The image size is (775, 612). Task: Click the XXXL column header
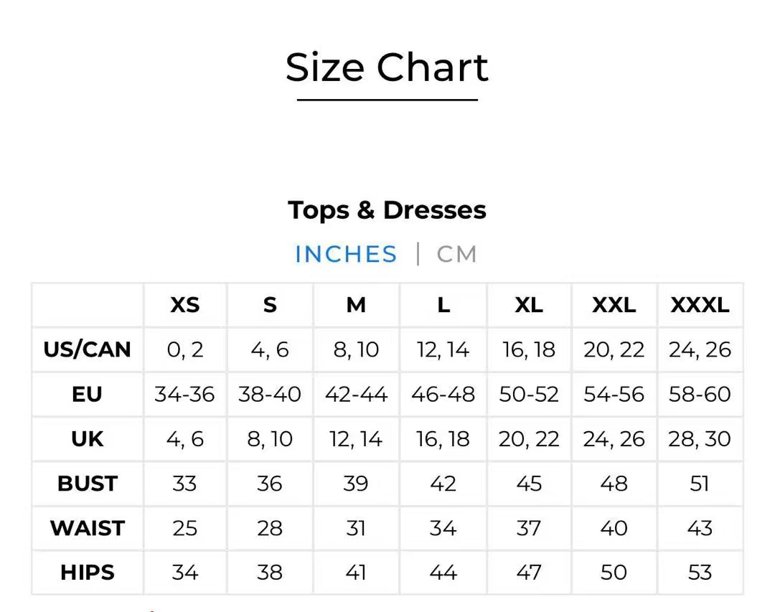[x=700, y=305]
